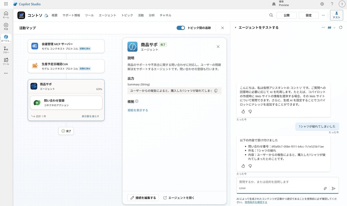The image size is (347, 206).
Task: Collapse the エージェントをテストする pane header
Action: point(236,28)
